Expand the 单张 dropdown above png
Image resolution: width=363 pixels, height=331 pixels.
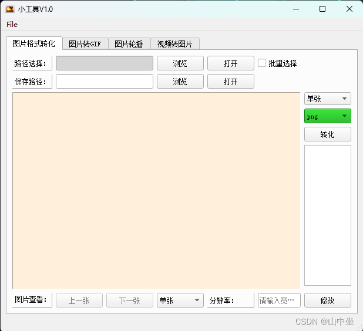pos(327,99)
